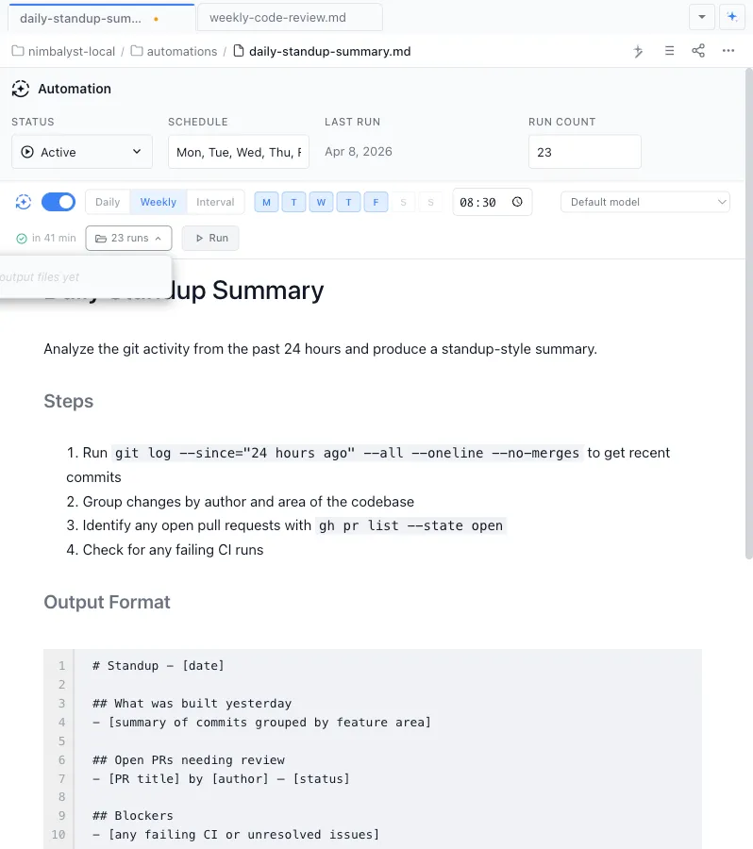Click the Output Format heading

coord(107,602)
